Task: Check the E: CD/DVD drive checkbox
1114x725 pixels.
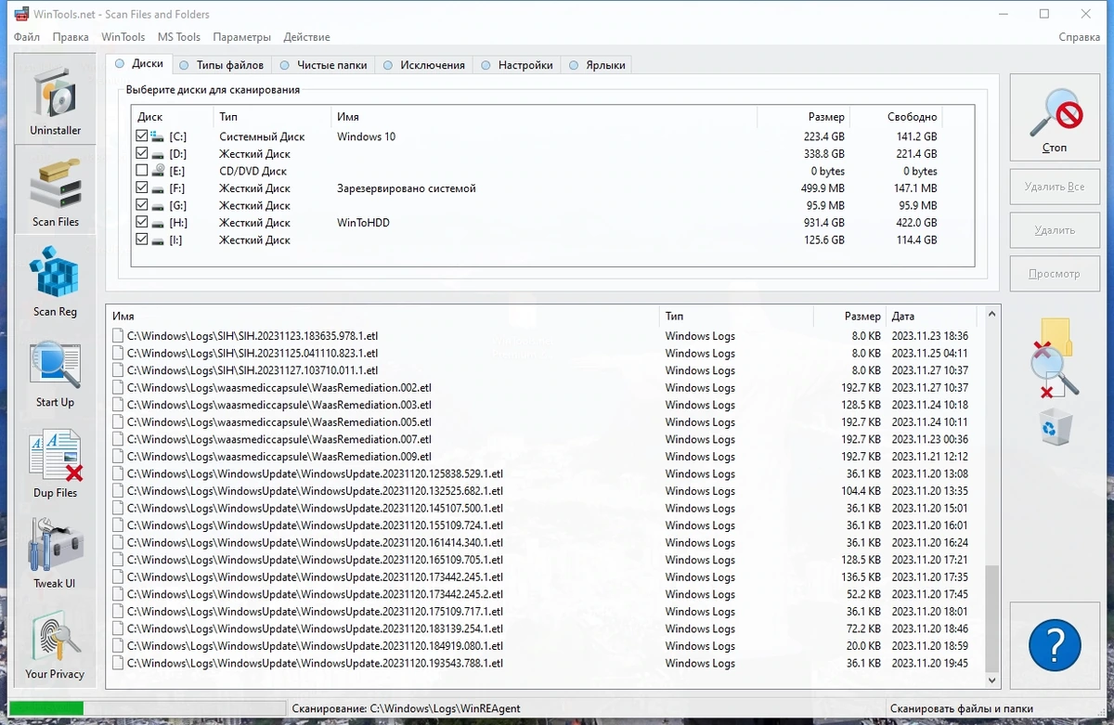Action: (141, 171)
